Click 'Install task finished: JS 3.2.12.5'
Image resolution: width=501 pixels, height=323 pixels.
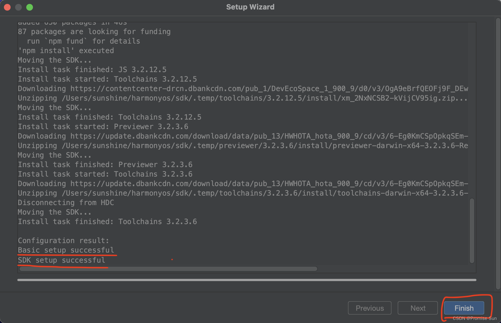click(x=92, y=70)
